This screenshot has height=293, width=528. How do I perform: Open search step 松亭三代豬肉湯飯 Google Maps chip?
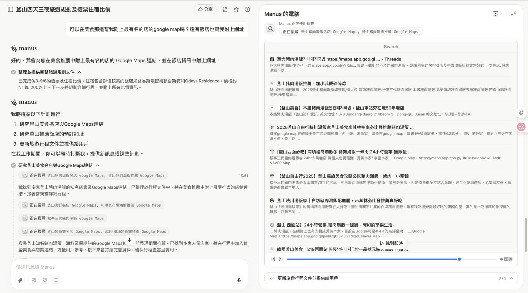tap(63, 218)
